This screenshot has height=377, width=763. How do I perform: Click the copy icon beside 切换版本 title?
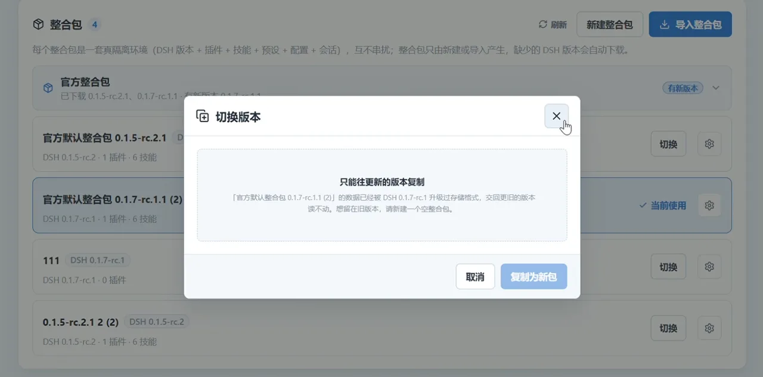pyautogui.click(x=203, y=116)
